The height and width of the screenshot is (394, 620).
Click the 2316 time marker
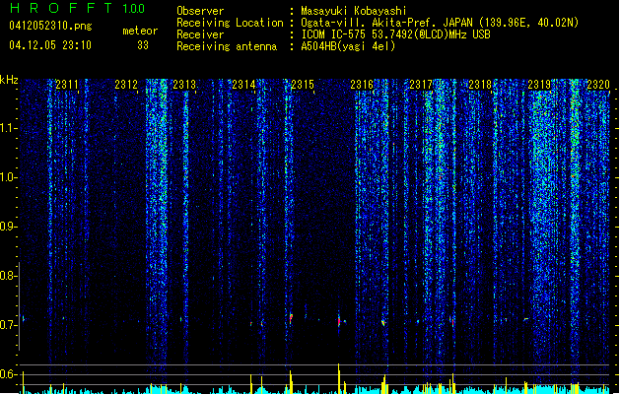pos(362,85)
